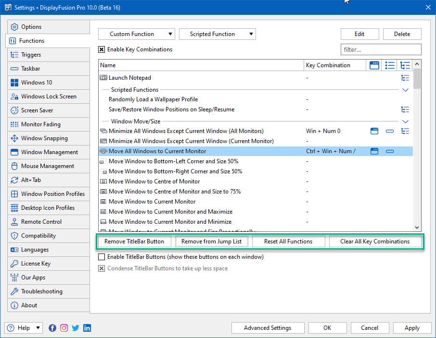The width and height of the screenshot is (436, 338).
Task: Open the Our Apps page
Action: [x=49, y=278]
